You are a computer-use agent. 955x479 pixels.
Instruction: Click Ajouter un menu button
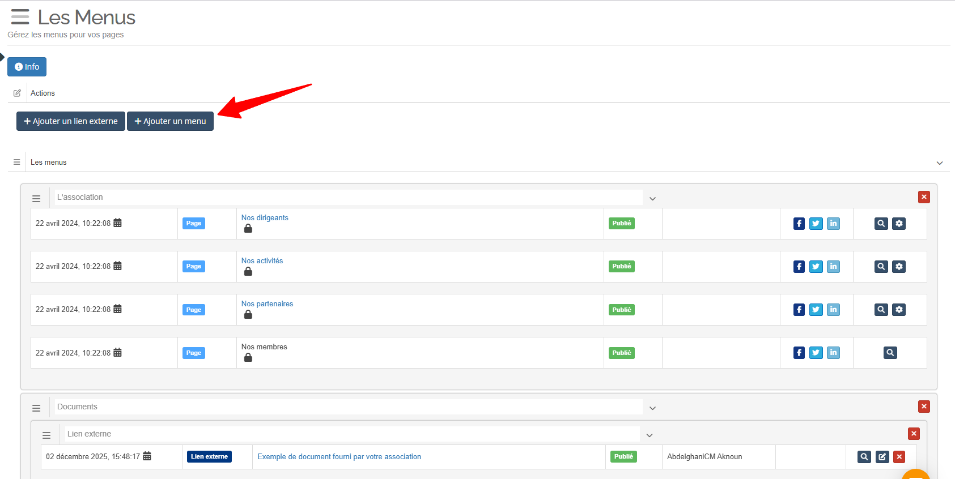tap(170, 121)
